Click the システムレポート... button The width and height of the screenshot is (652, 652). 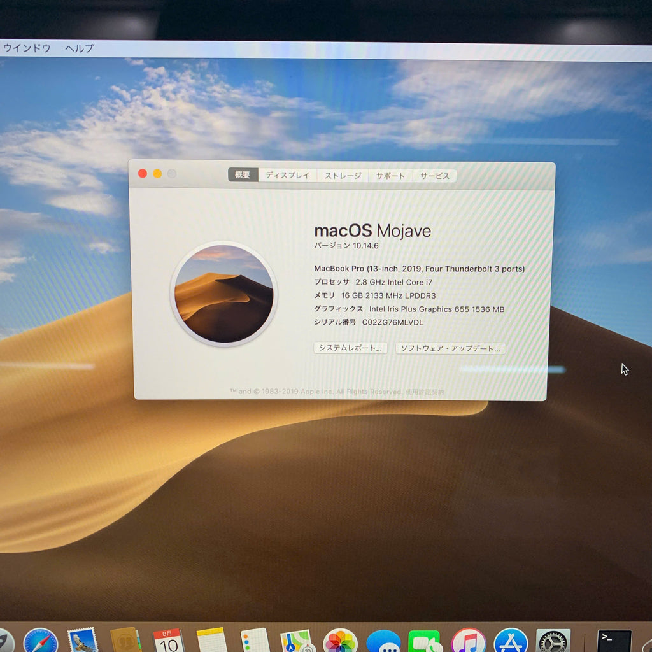[x=350, y=348]
